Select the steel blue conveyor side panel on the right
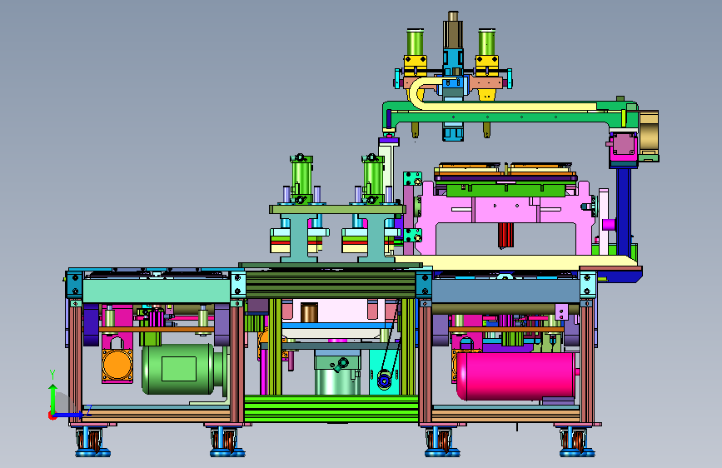The height and width of the screenshot is (468, 722). (x=505, y=291)
